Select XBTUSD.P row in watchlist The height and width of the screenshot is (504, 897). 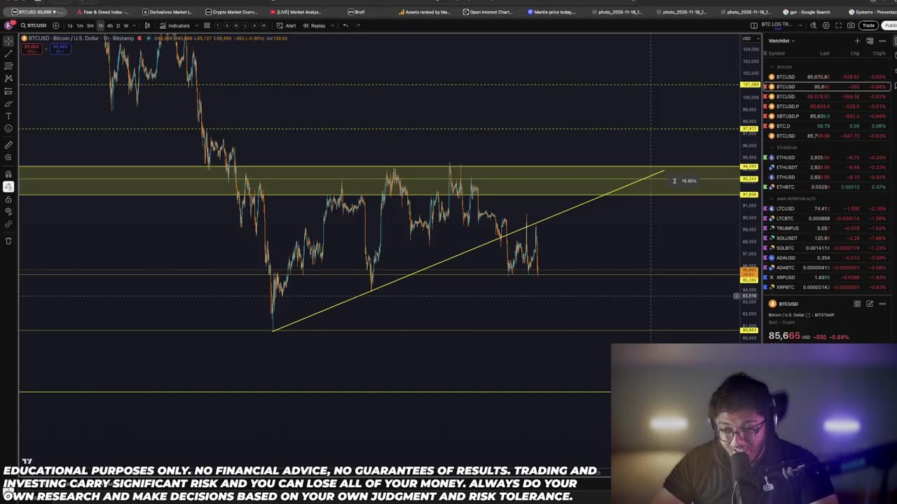[827, 116]
